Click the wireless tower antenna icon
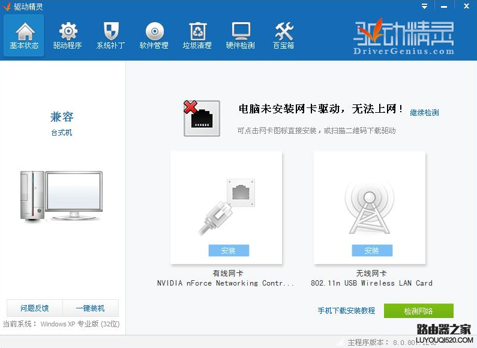Screen dimensions: 477x348 pyautogui.click(x=370, y=208)
